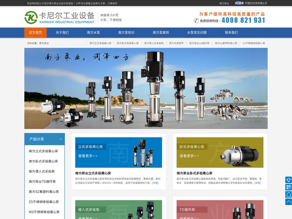Open sub-nav 南方水泵配件

click(x=176, y=43)
